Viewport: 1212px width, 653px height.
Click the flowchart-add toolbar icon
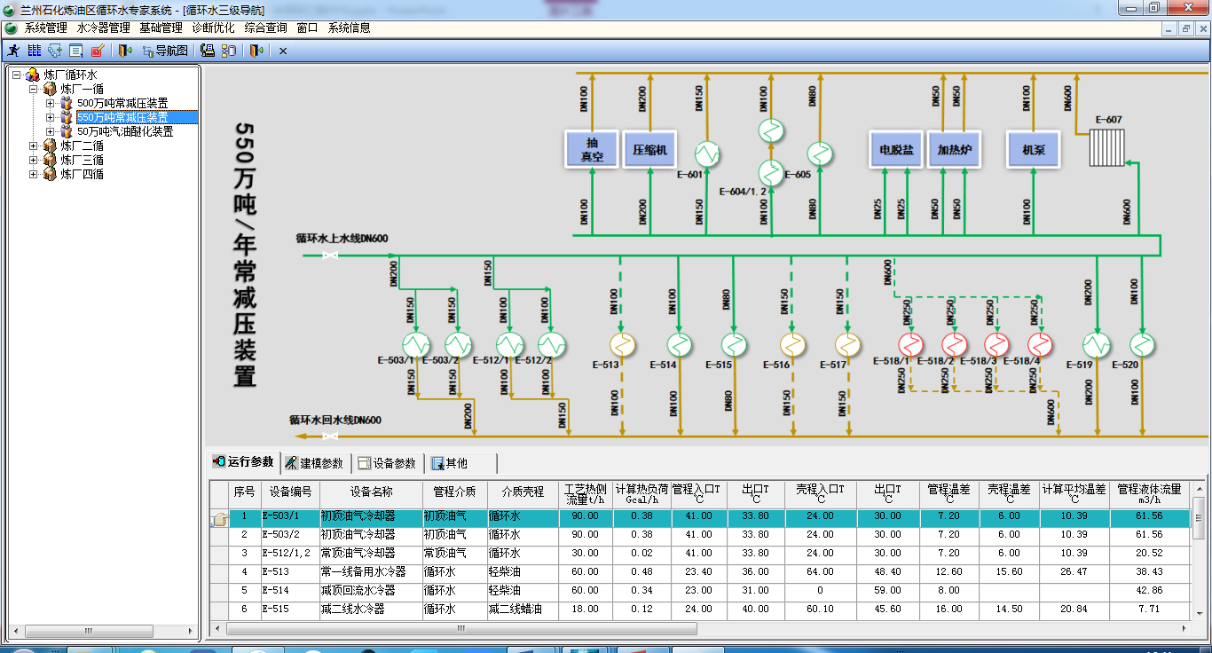54,51
